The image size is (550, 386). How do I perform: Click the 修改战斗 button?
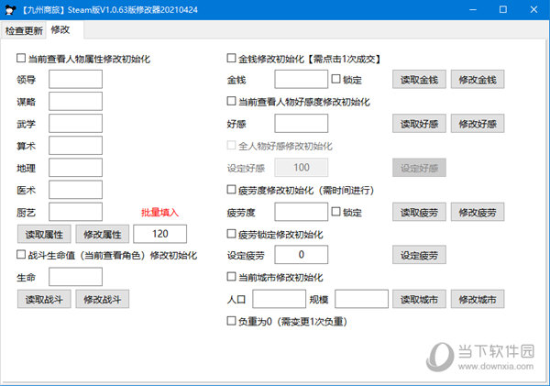point(103,299)
